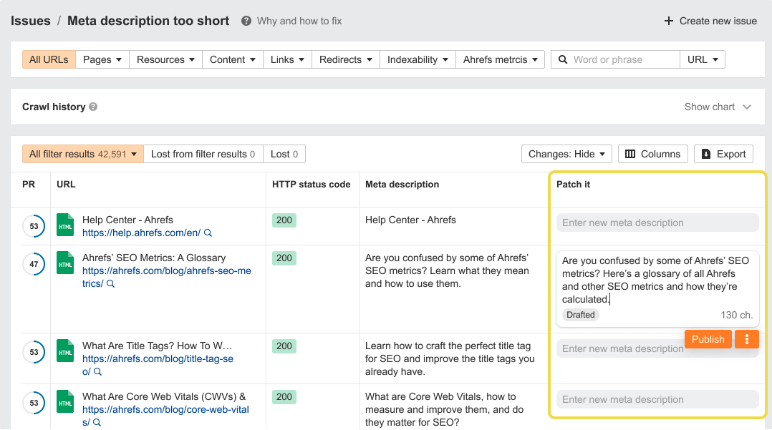Viewport: 772px width, 430px height.
Task: Click the orange Publish button
Action: [x=708, y=339]
